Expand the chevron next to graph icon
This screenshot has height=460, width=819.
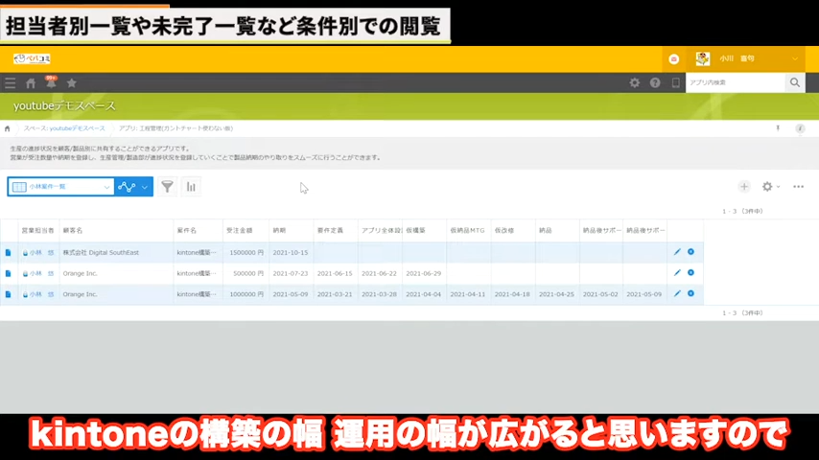tap(145, 187)
